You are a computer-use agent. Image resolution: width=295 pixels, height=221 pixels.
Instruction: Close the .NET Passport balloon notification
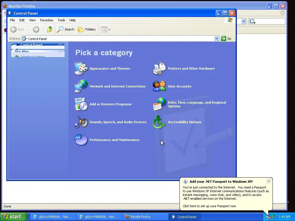pyautogui.click(x=269, y=181)
